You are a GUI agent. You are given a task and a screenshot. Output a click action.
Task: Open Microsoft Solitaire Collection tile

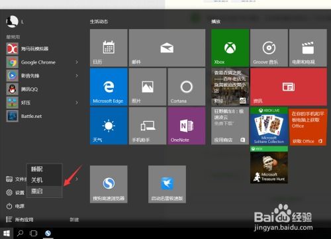[x=269, y=126]
